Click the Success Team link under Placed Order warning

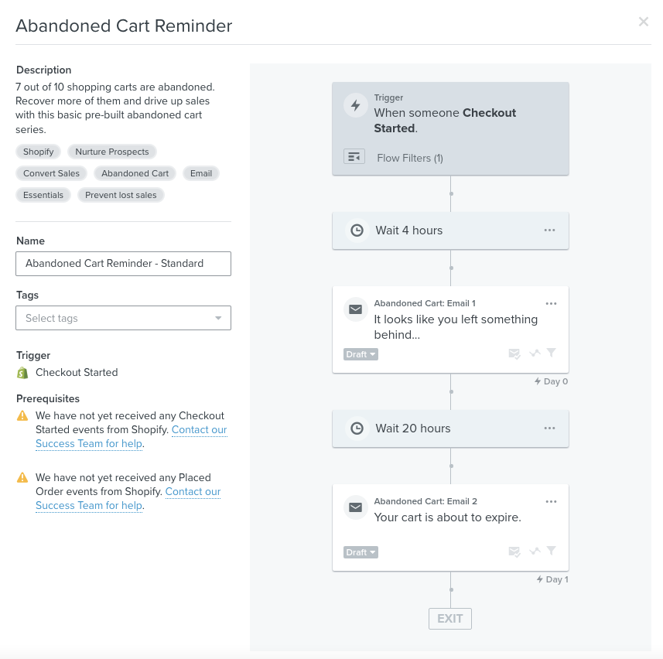(x=89, y=506)
